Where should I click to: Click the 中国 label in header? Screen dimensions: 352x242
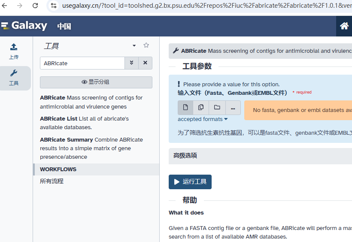click(64, 26)
